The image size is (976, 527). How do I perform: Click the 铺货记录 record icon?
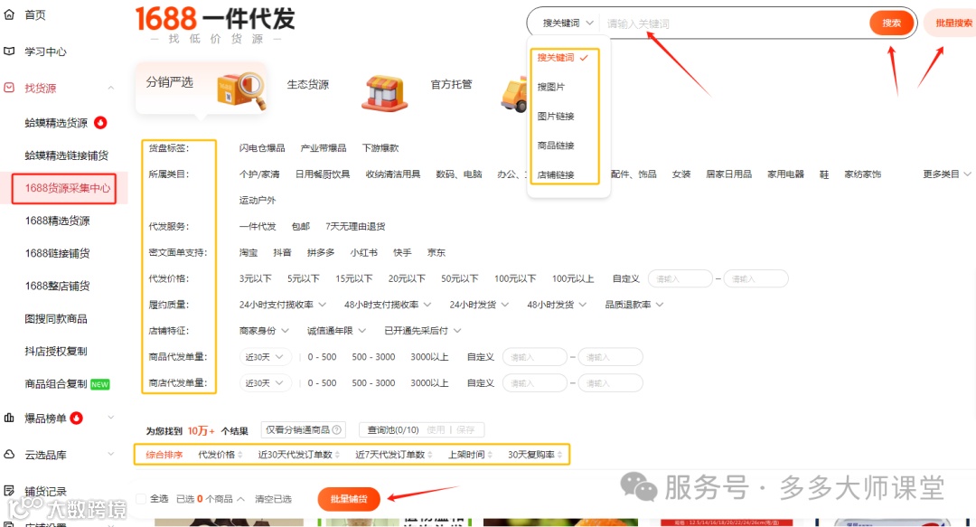[9, 491]
